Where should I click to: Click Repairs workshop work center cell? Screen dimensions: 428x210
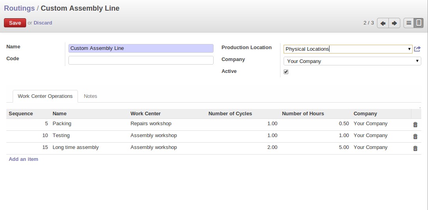(151, 124)
